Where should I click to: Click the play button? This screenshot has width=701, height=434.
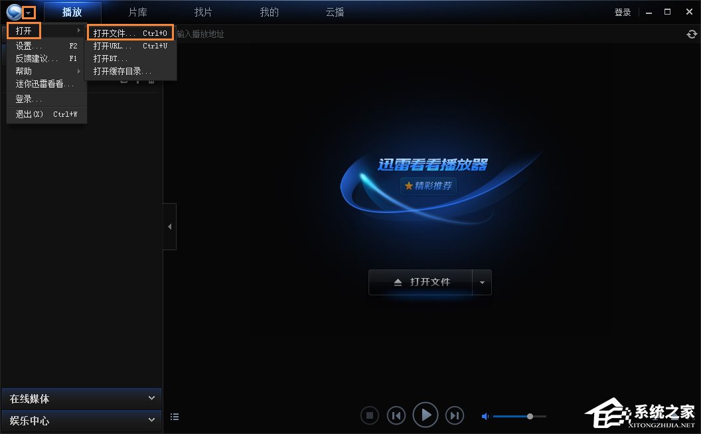[x=426, y=415]
